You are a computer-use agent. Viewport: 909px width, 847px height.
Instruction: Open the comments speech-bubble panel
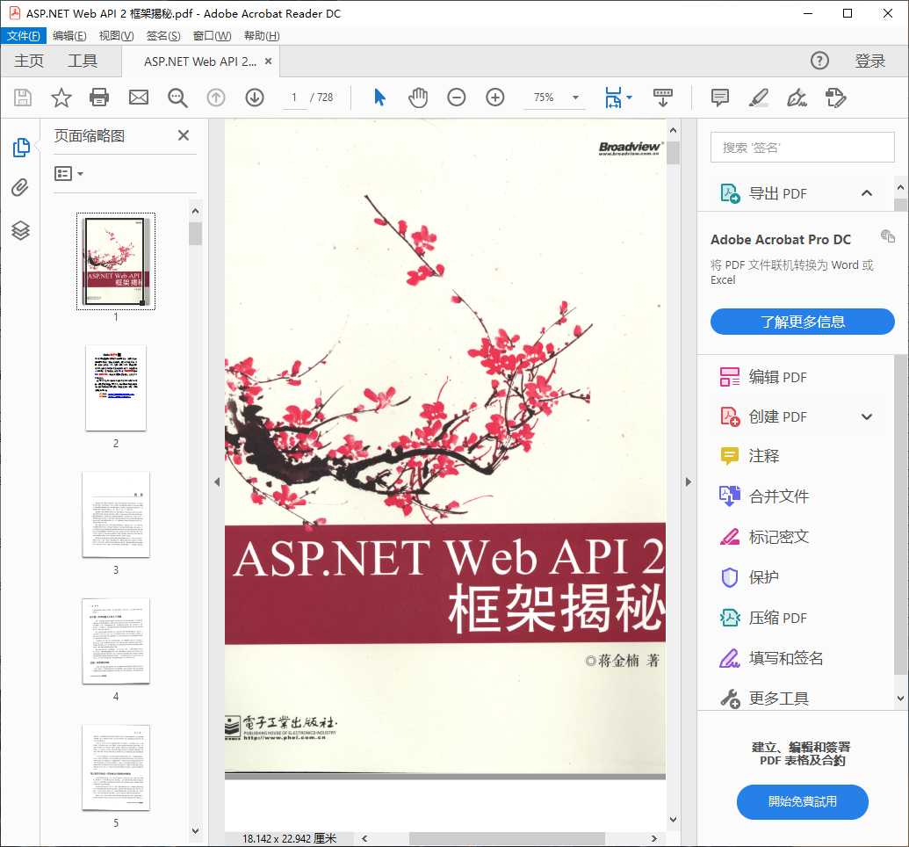pyautogui.click(x=720, y=98)
